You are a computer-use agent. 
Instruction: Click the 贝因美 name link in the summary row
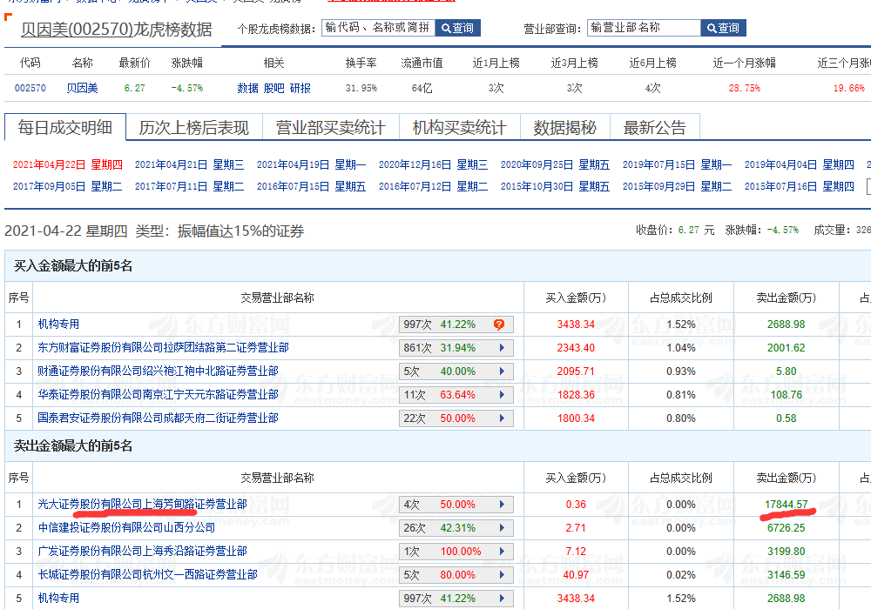(x=82, y=88)
